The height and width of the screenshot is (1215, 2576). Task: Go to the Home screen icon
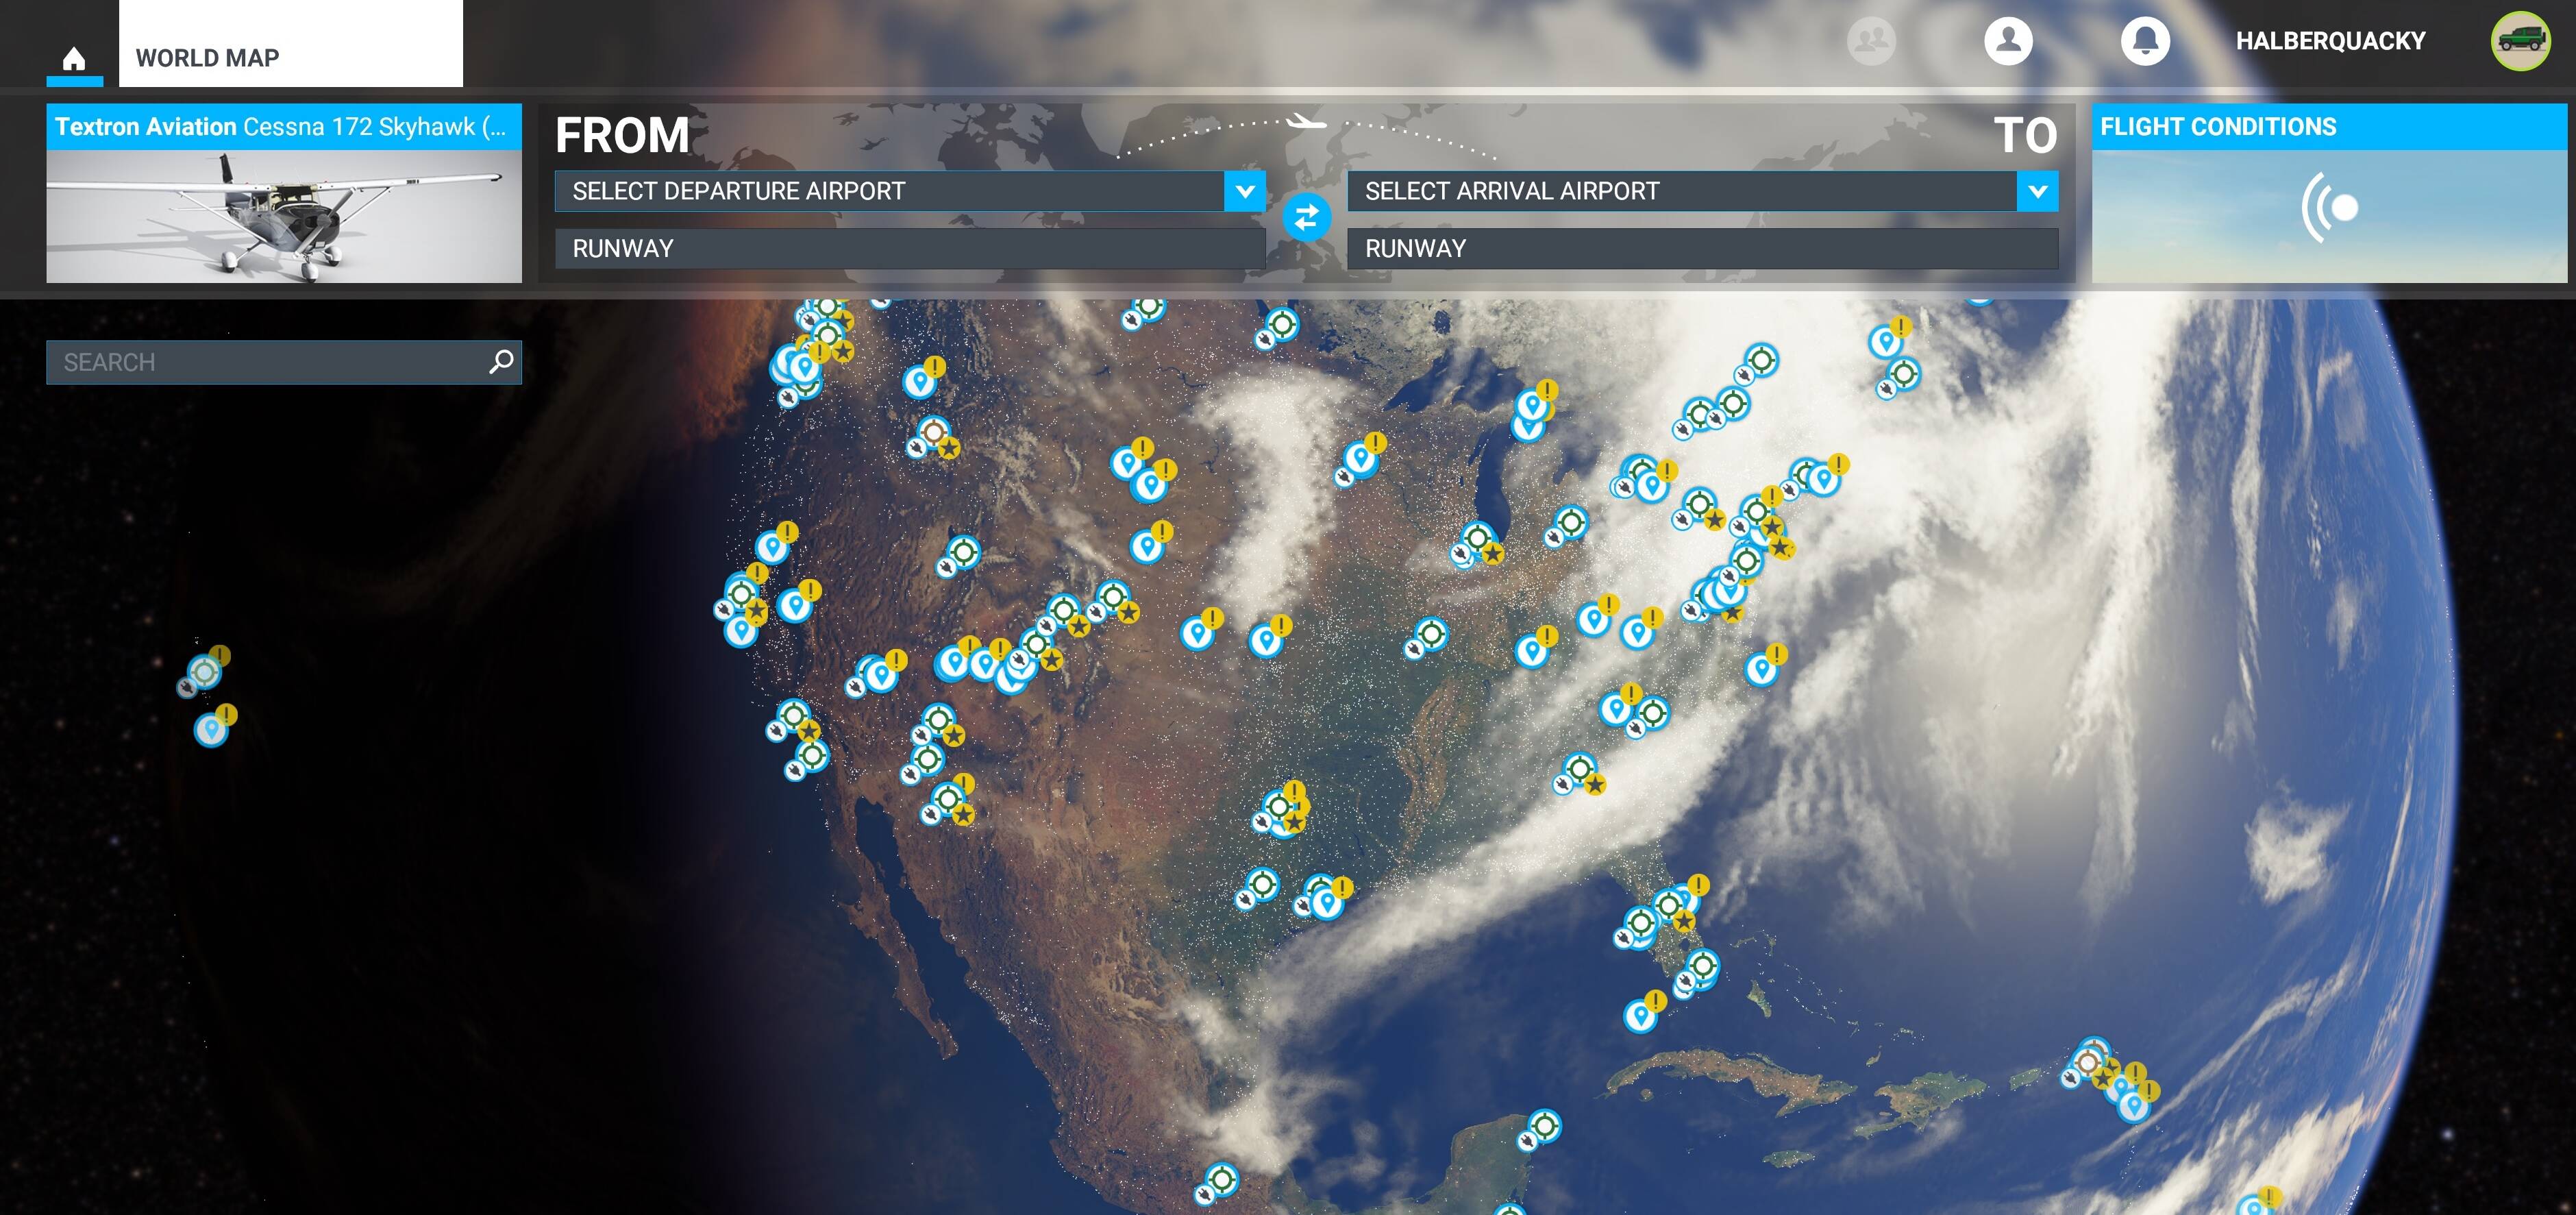point(74,58)
